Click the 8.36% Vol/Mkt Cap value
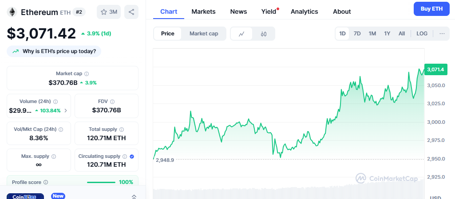Viewport: 455px width, 199px height. click(x=39, y=138)
